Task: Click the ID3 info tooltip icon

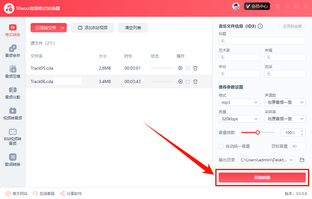Action: coord(260,26)
